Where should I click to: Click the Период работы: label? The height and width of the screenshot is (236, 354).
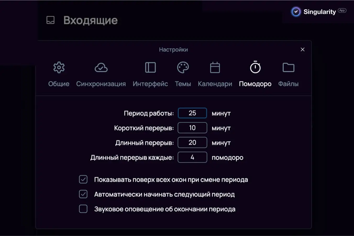tap(149, 113)
